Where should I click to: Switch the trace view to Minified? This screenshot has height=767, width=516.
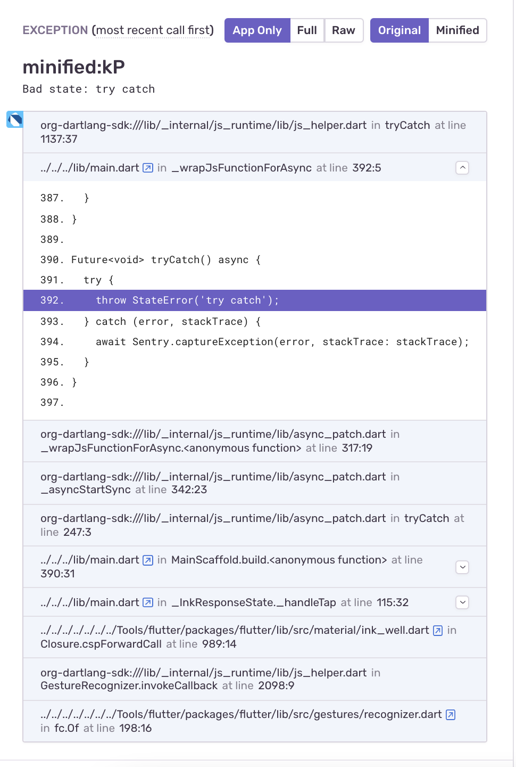coord(457,30)
